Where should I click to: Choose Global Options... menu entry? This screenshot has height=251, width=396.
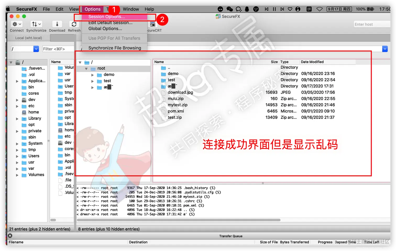(x=114, y=29)
